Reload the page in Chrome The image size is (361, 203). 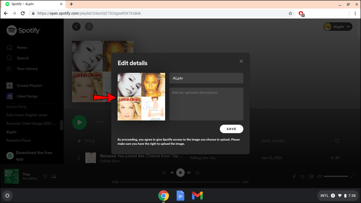point(23,14)
